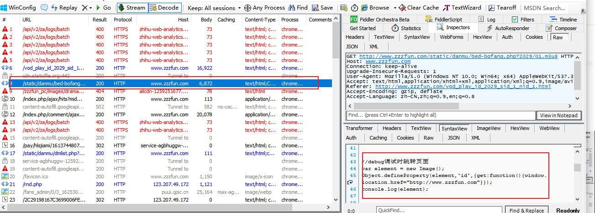
Task: Select request Raw inspector tab
Action: 558,37
